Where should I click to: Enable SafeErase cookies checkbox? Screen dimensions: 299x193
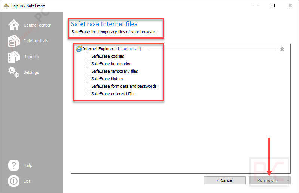click(87, 56)
